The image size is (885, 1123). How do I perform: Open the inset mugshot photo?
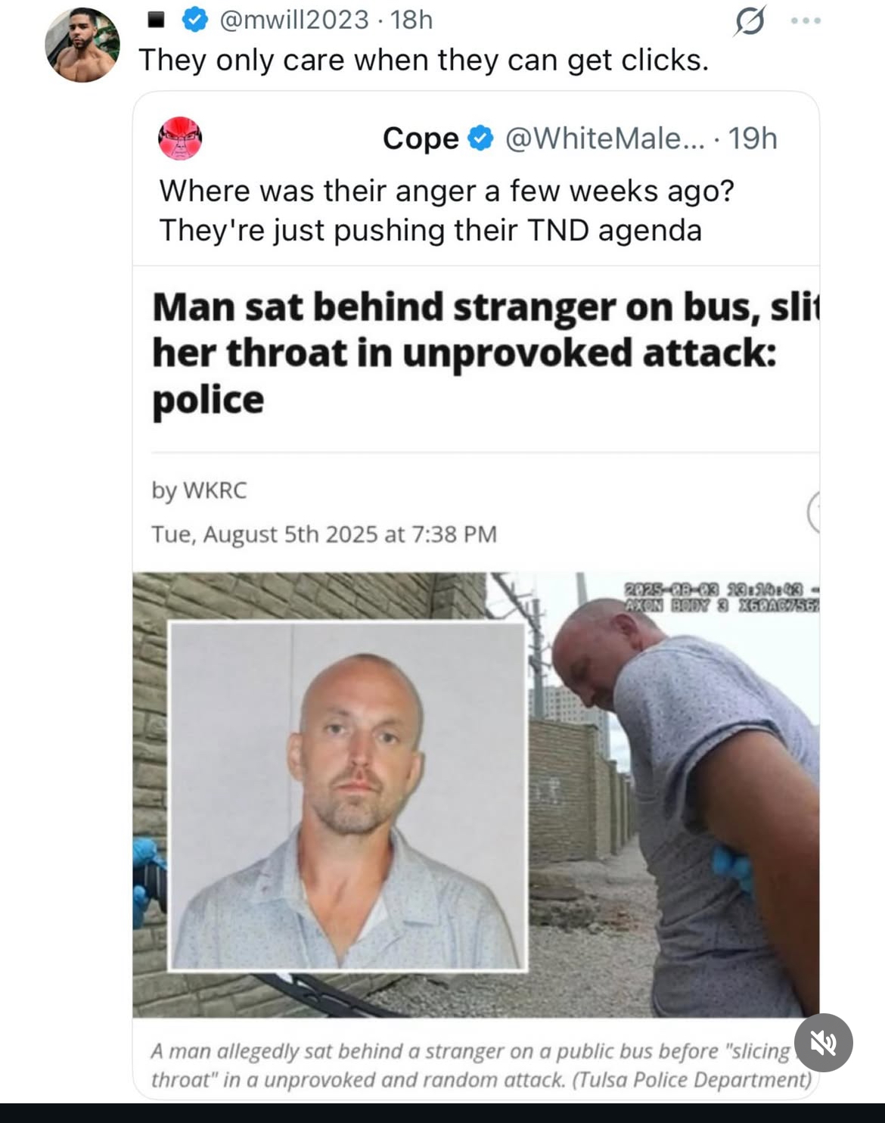pos(347,796)
